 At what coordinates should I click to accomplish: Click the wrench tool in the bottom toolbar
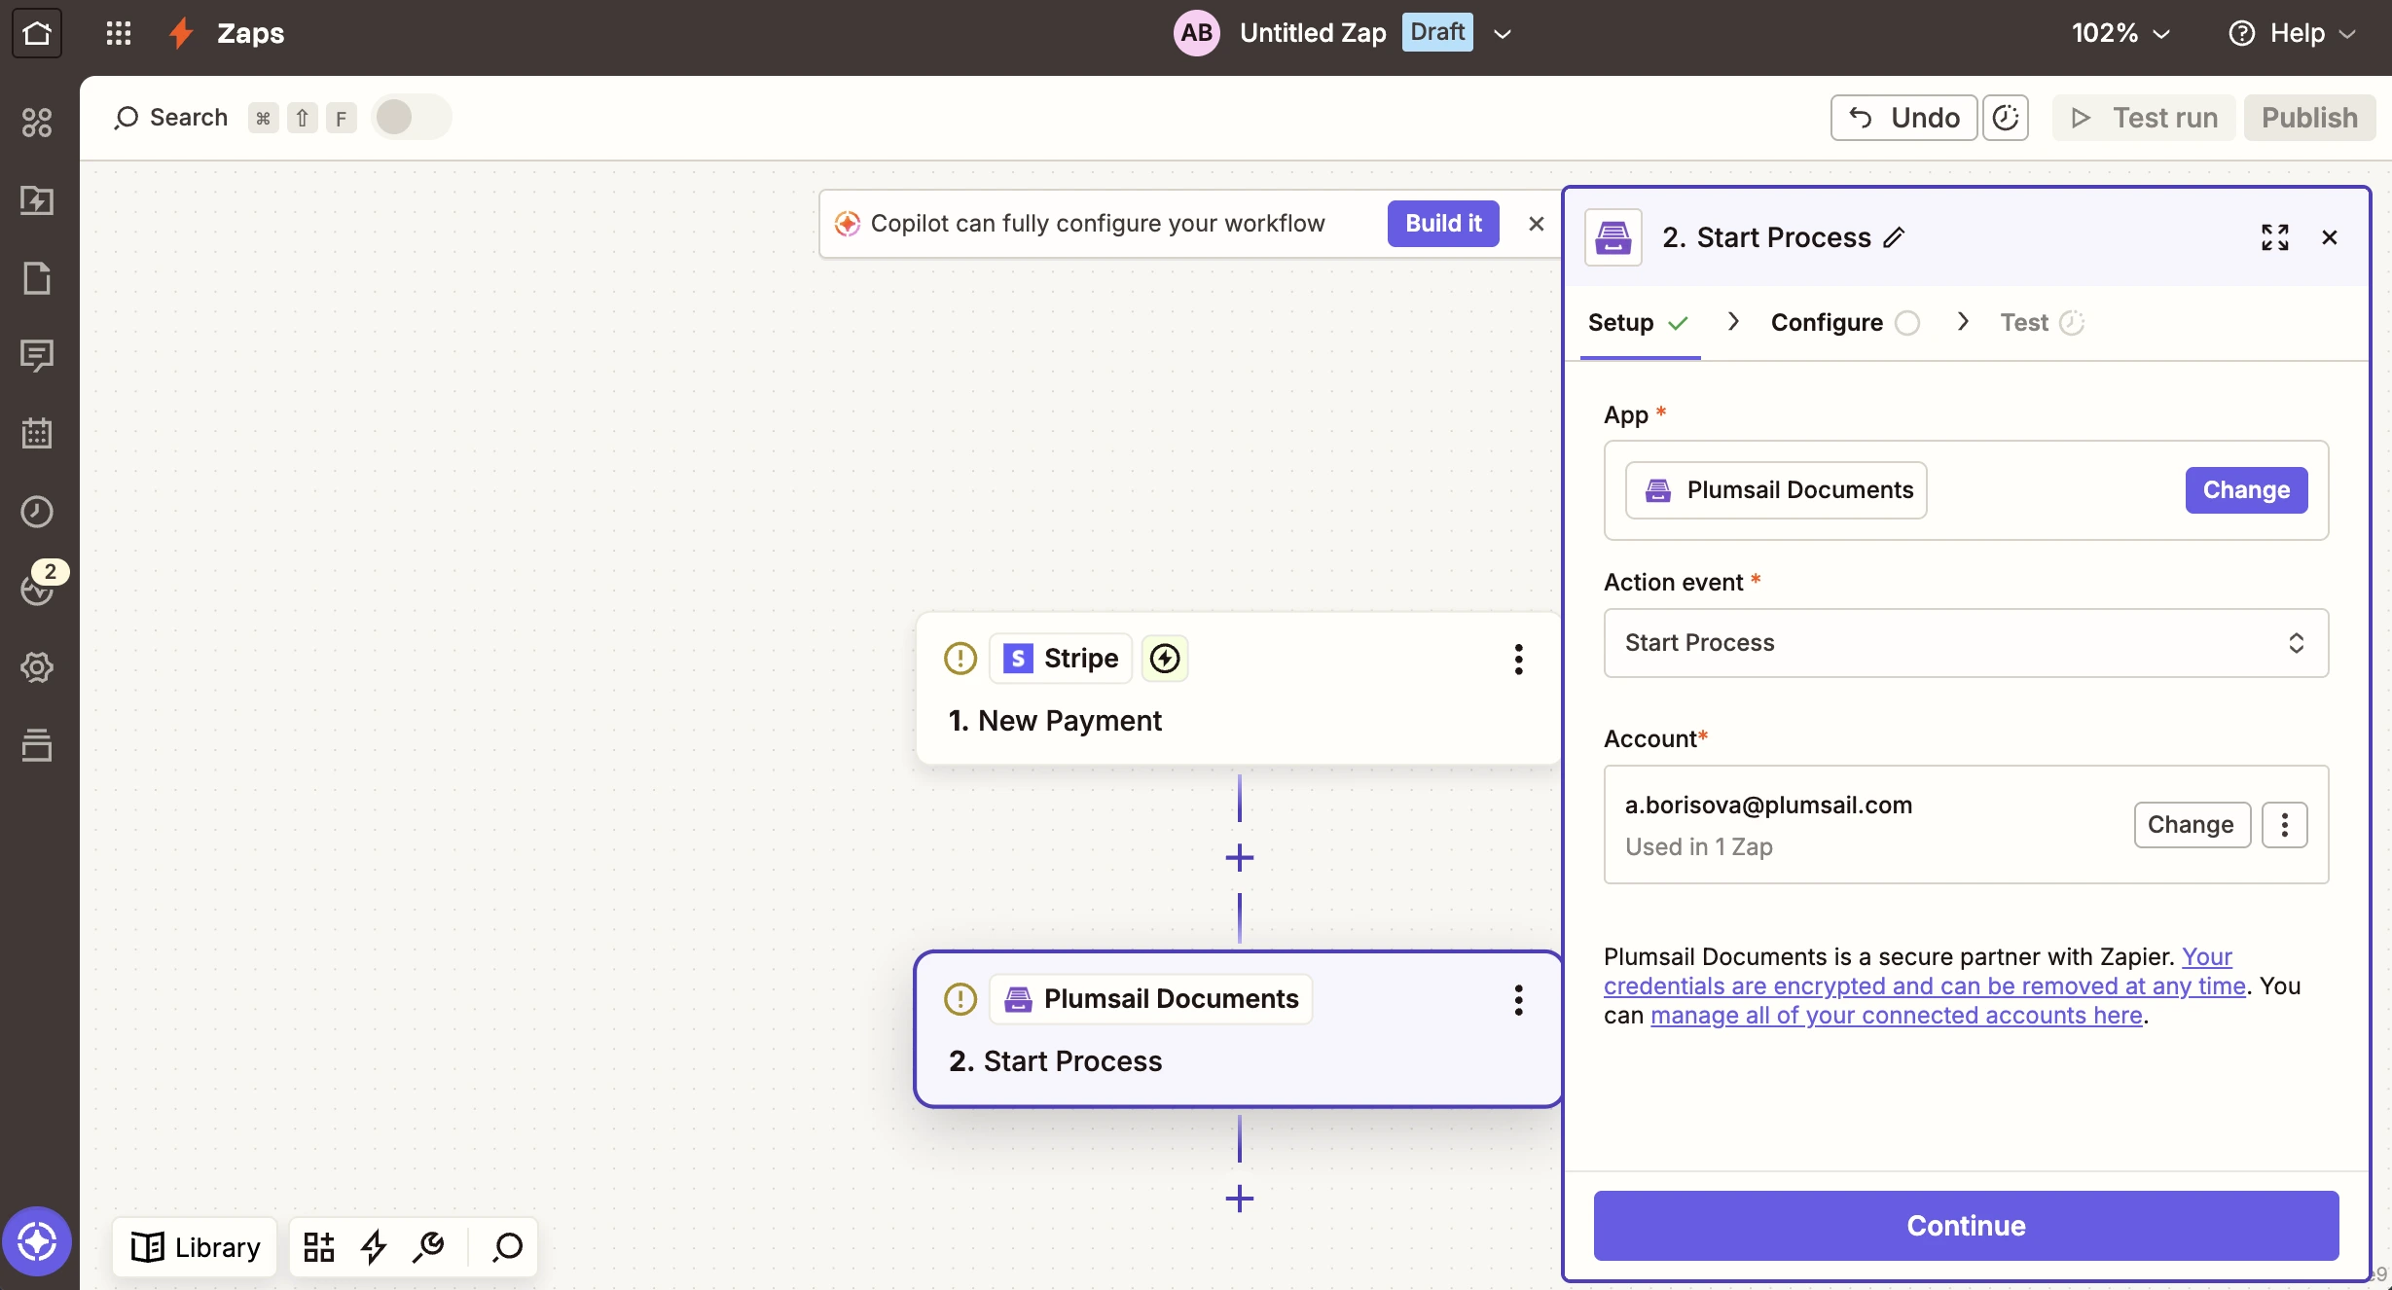[x=428, y=1247]
